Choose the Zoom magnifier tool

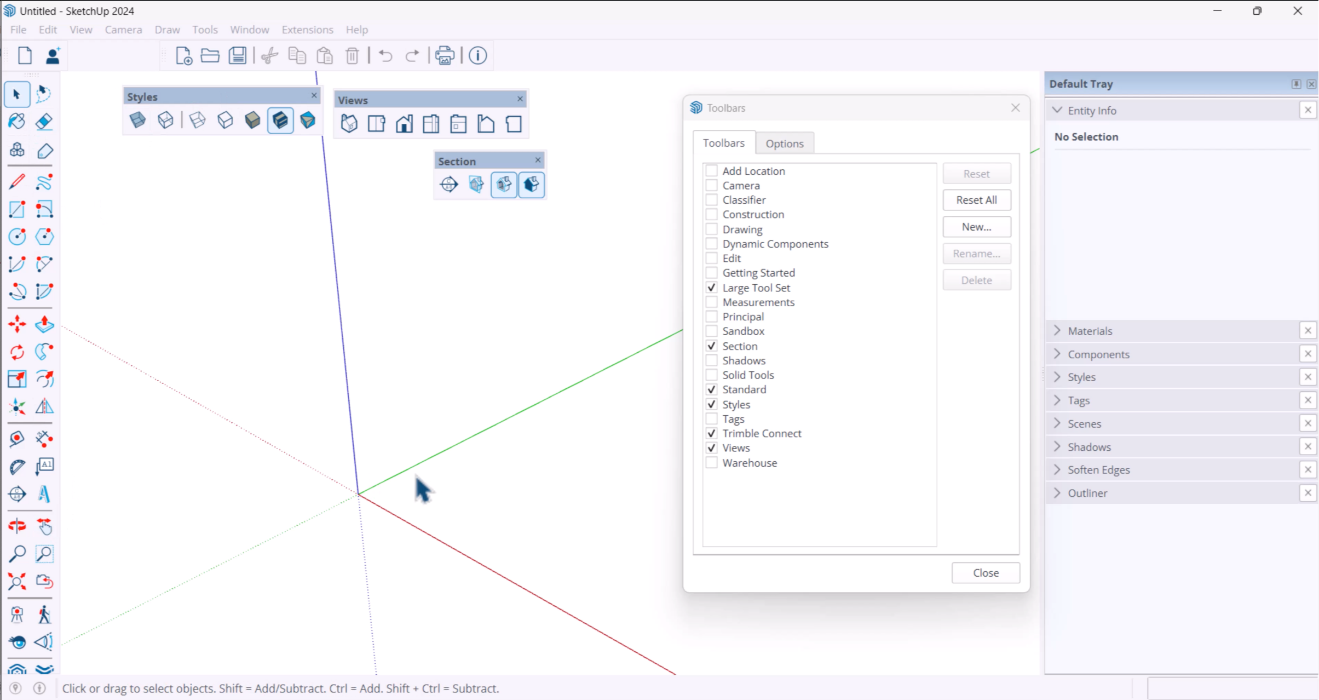coord(16,554)
